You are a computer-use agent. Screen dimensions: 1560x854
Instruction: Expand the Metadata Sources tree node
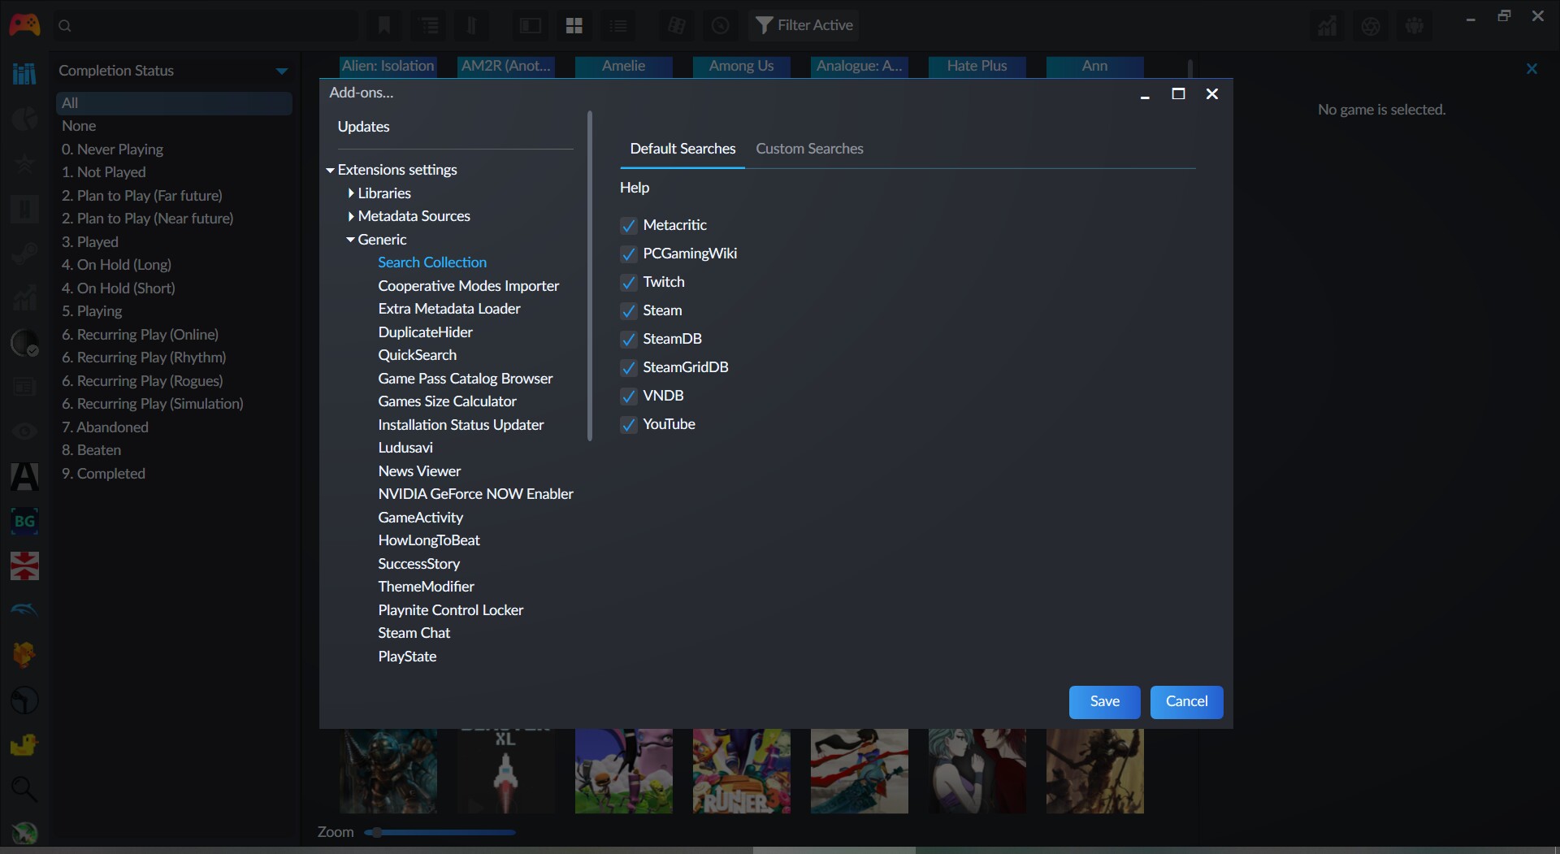click(x=351, y=216)
